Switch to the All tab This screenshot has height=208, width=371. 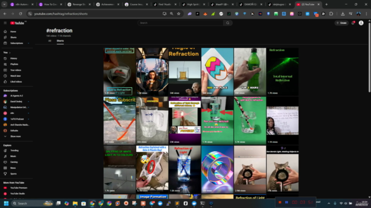(x=50, y=41)
